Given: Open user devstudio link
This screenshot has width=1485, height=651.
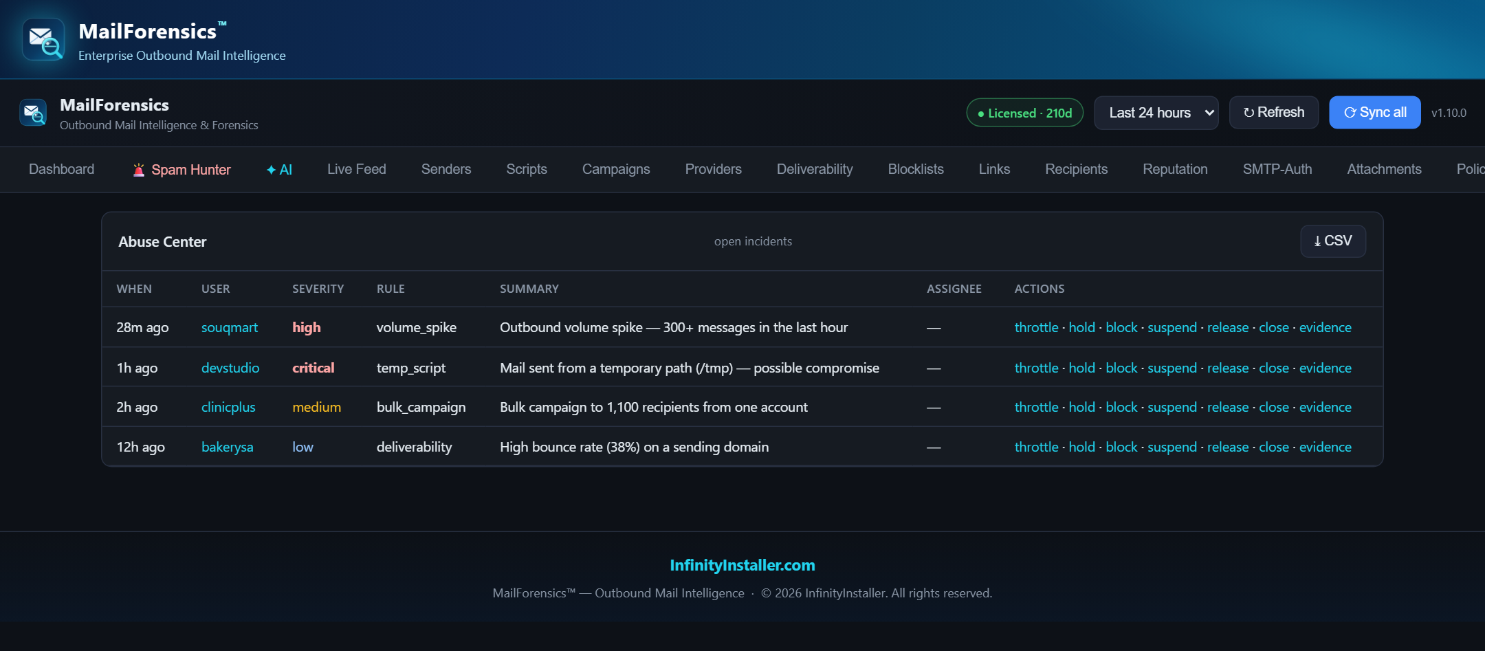Looking at the screenshot, I should click(x=230, y=368).
